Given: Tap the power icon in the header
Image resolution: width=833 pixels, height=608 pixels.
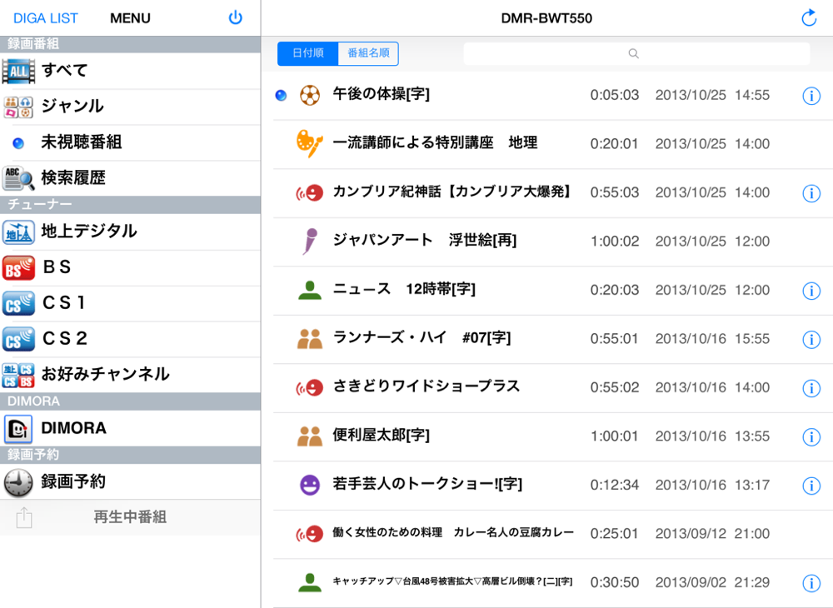Looking at the screenshot, I should coord(236,18).
